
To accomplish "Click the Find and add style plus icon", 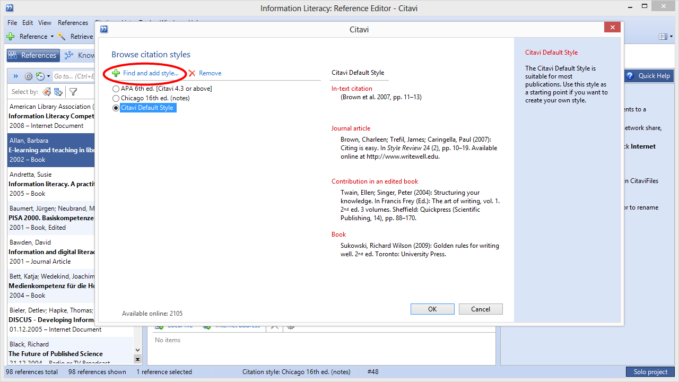I will click(x=116, y=73).
